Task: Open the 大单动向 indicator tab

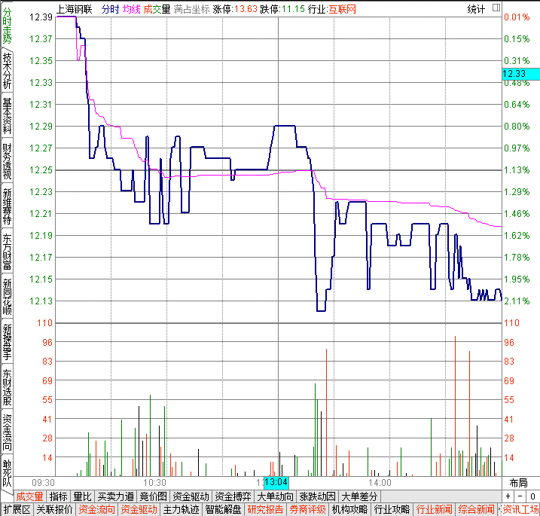Action: pyautogui.click(x=275, y=496)
